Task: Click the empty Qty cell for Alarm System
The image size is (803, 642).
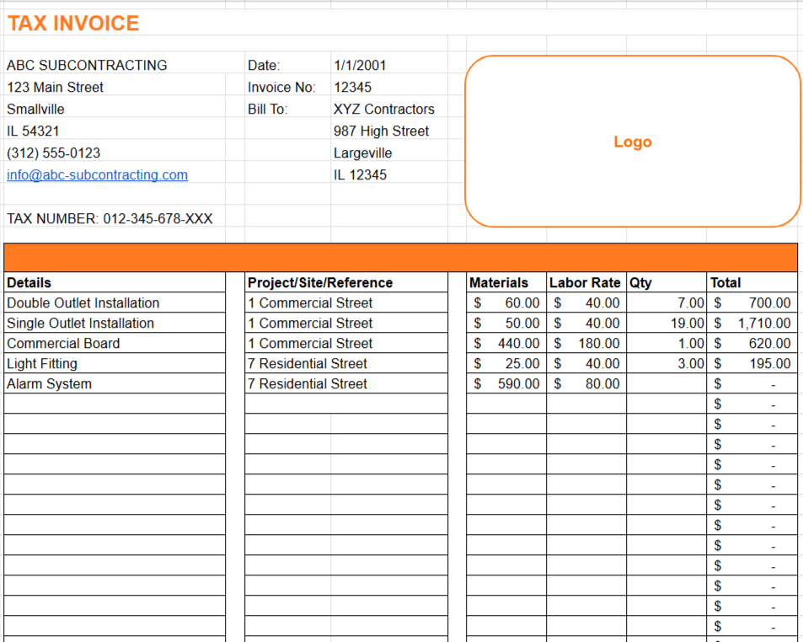Action: point(666,383)
